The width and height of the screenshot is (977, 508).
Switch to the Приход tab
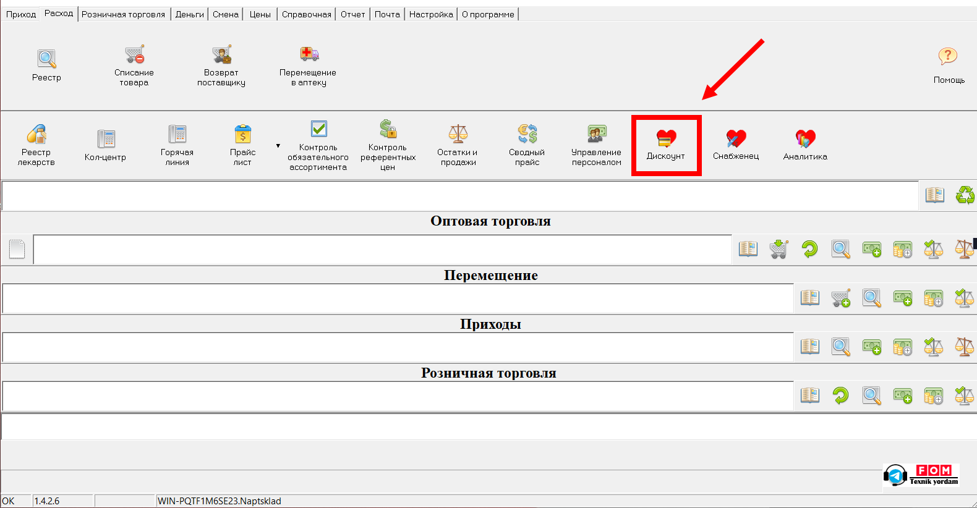pyautogui.click(x=21, y=14)
